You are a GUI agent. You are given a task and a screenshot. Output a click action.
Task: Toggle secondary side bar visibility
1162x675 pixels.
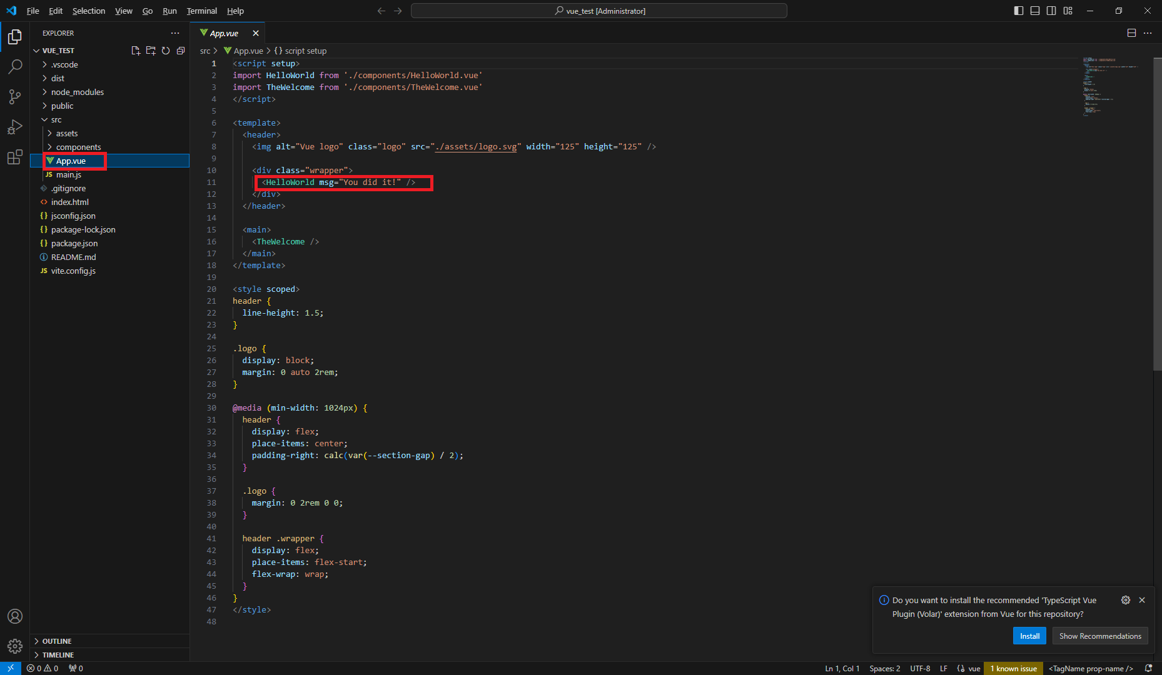pyautogui.click(x=1051, y=11)
